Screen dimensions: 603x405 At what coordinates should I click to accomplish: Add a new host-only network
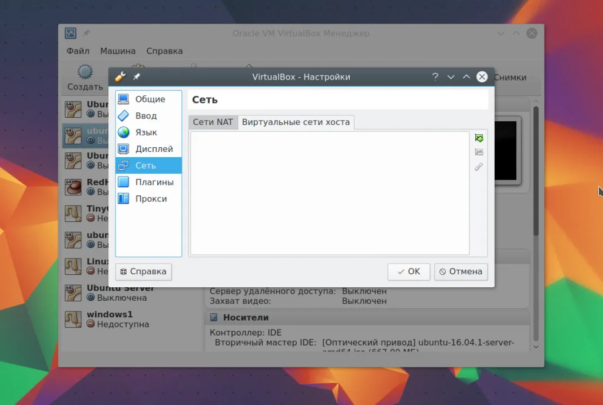tap(479, 138)
